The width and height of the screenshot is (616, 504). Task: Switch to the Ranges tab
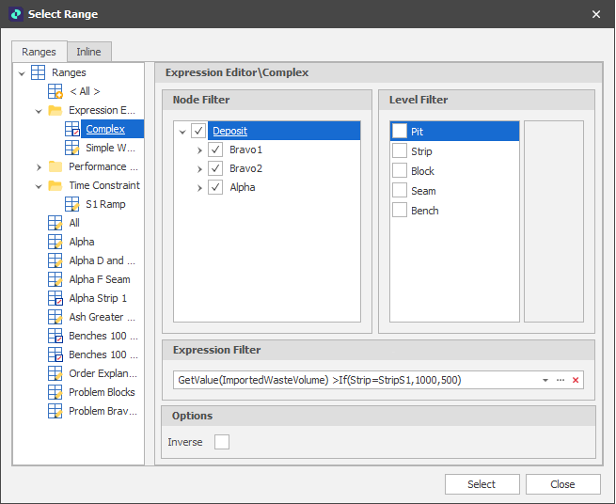pos(39,52)
